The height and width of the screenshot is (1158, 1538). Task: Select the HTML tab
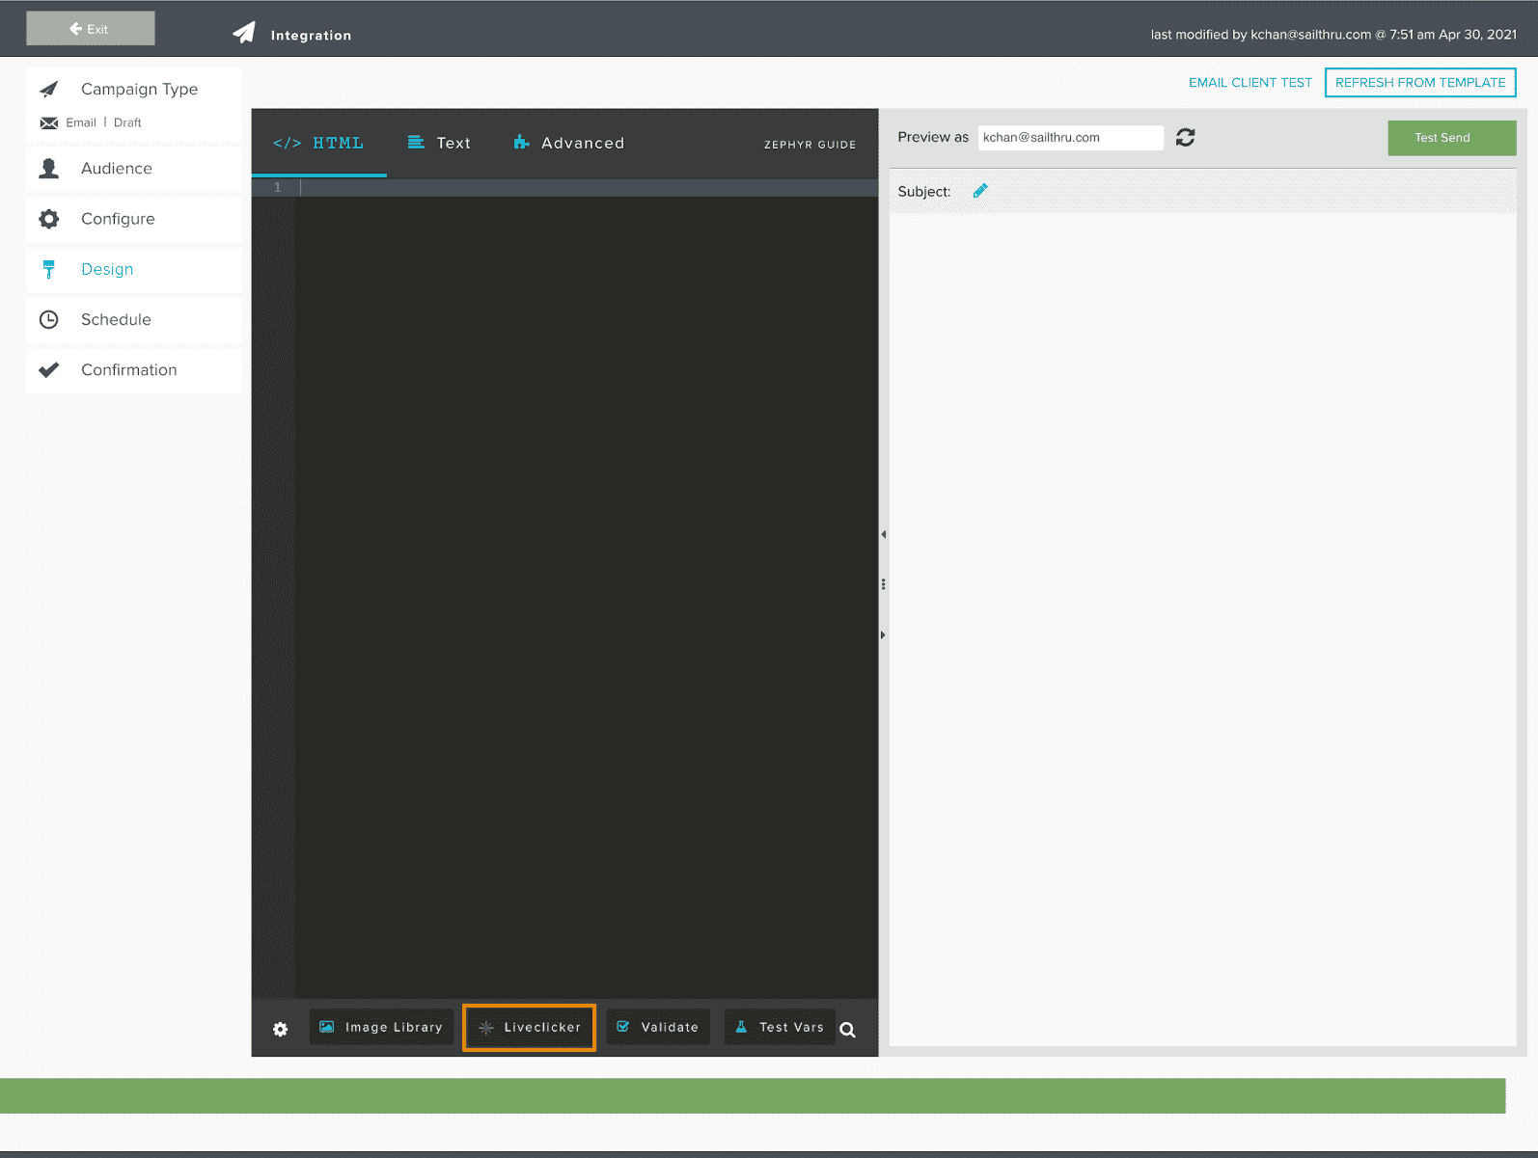click(x=318, y=143)
